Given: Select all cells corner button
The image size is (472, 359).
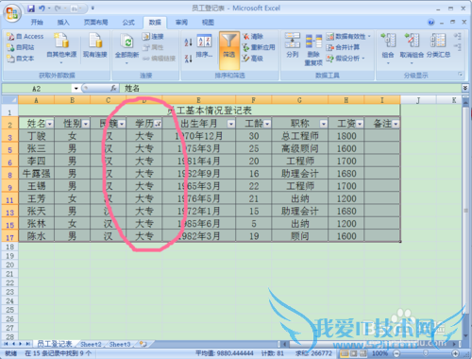Looking at the screenshot, I should [9, 100].
